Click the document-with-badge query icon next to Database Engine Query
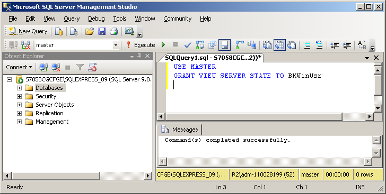This screenshot has height=194, width=386. [74, 31]
